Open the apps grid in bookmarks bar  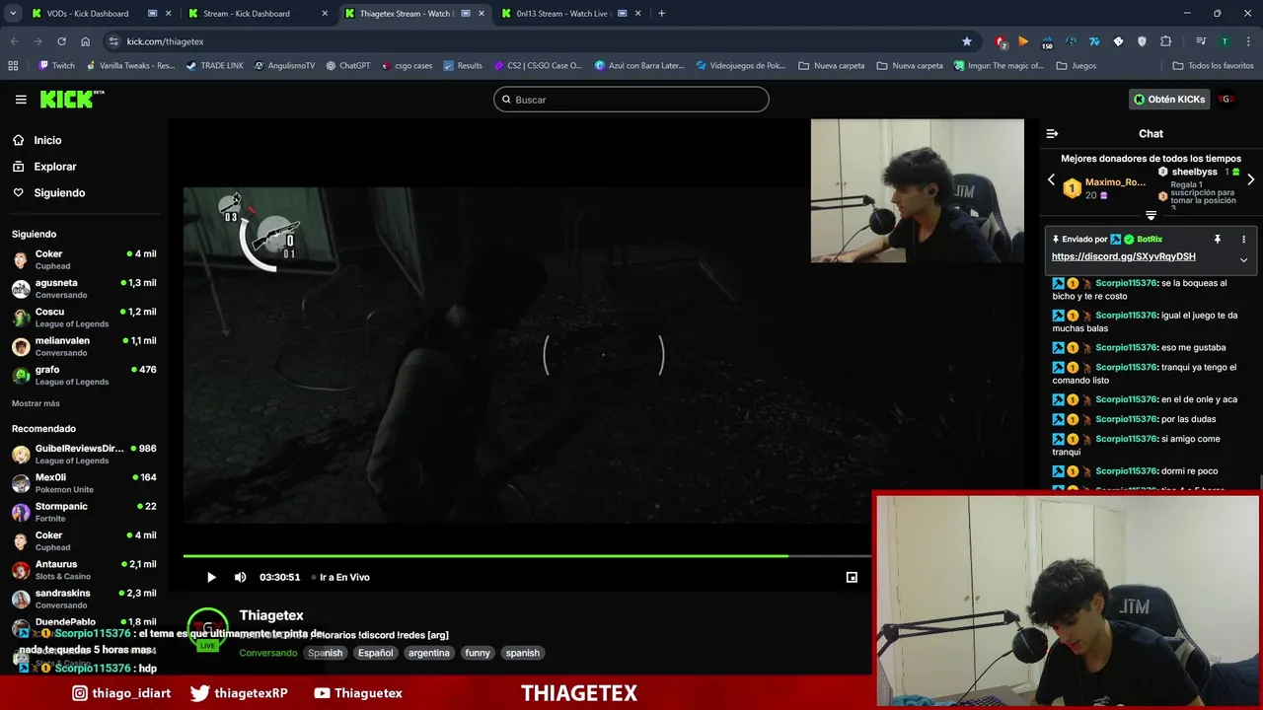click(13, 66)
